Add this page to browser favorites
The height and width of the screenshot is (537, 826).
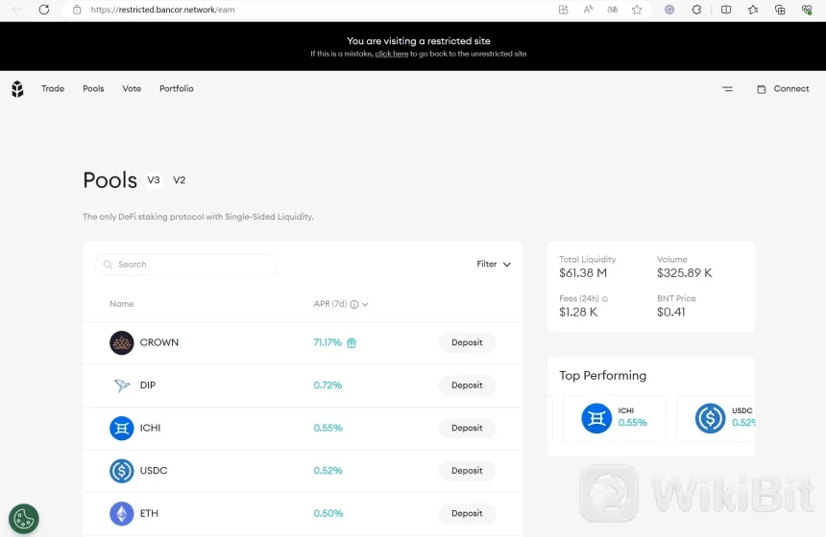coord(637,10)
